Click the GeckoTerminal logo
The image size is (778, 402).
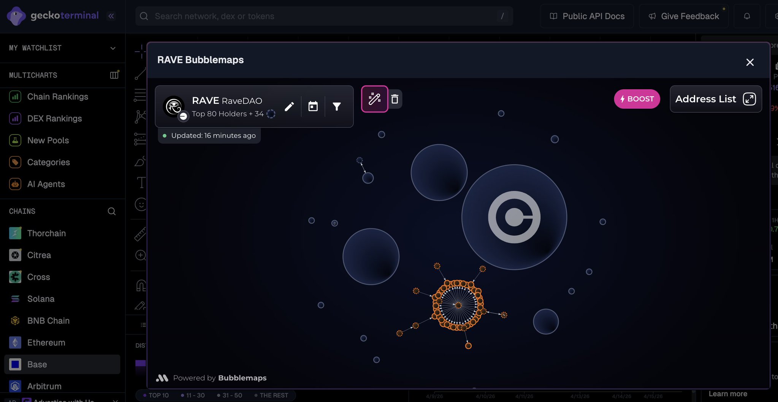pos(53,16)
